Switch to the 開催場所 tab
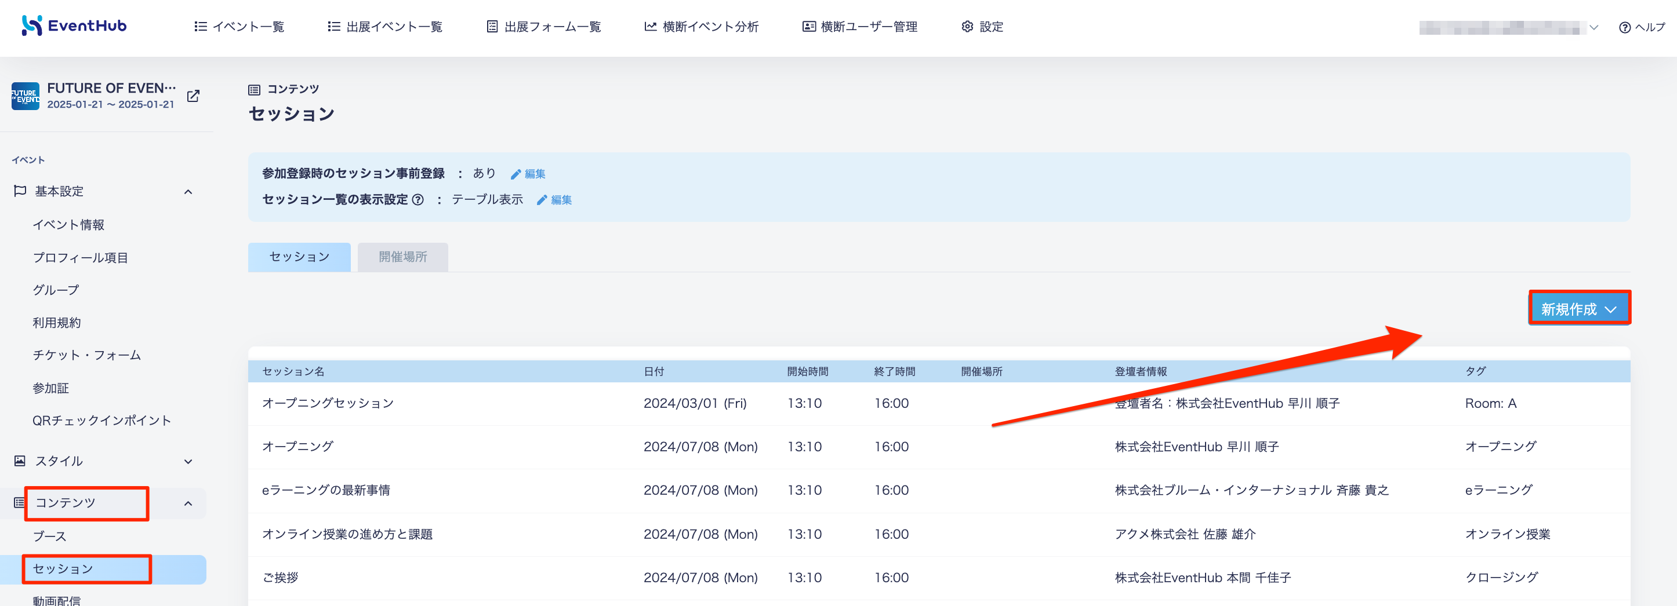 pyautogui.click(x=403, y=257)
